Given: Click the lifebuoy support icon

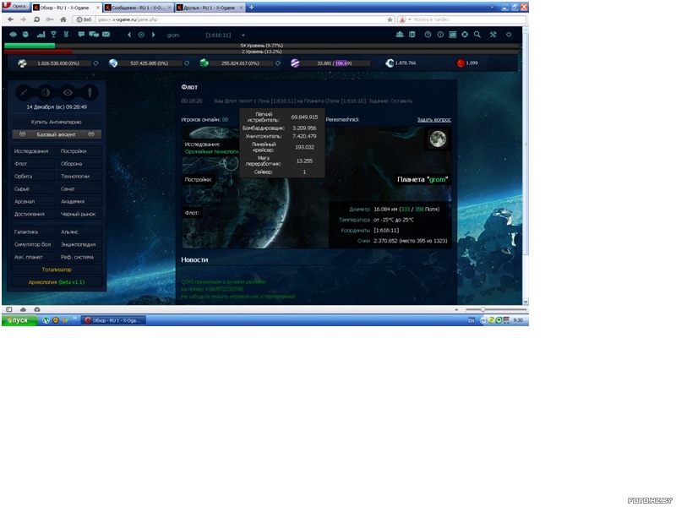Looking at the screenshot, I should coord(465,35).
